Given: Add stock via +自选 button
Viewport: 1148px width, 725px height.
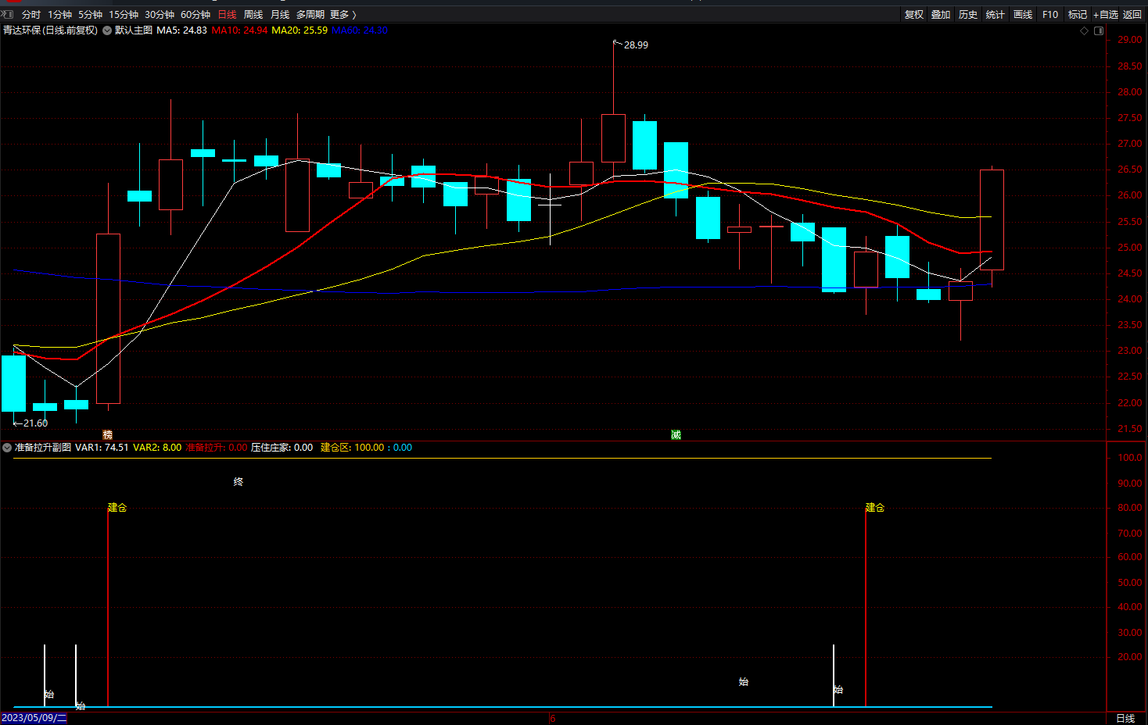Looking at the screenshot, I should tap(1106, 14).
